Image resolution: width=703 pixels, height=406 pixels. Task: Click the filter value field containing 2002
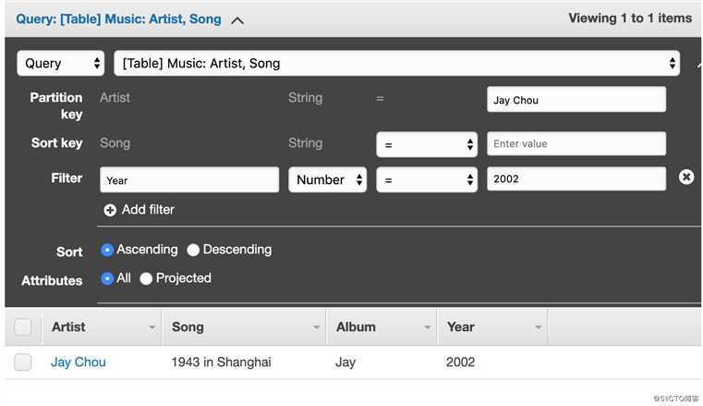point(576,178)
